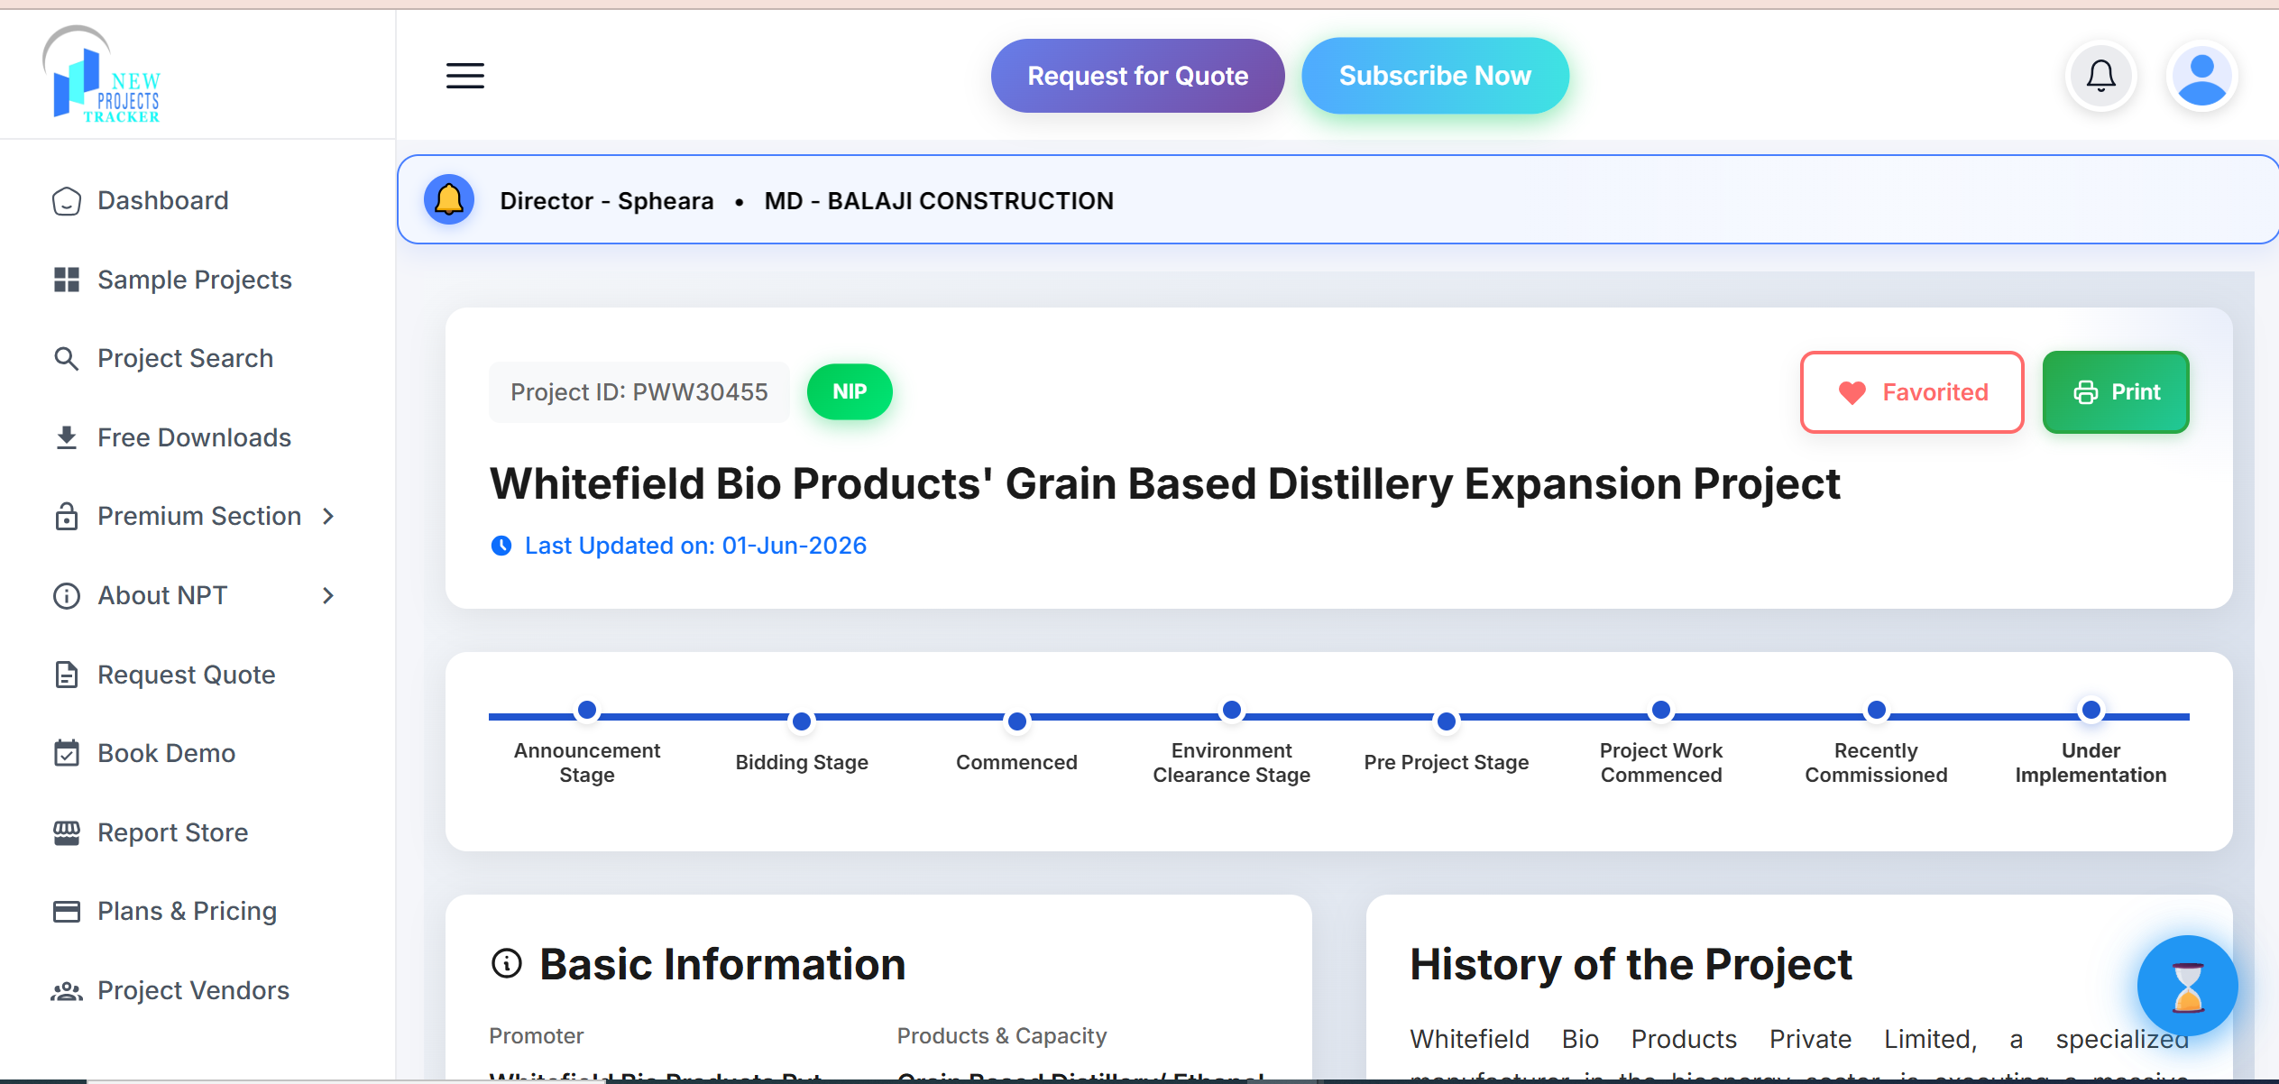Open Report Store
Viewport: 2279px width, 1084px height.
coord(172,832)
